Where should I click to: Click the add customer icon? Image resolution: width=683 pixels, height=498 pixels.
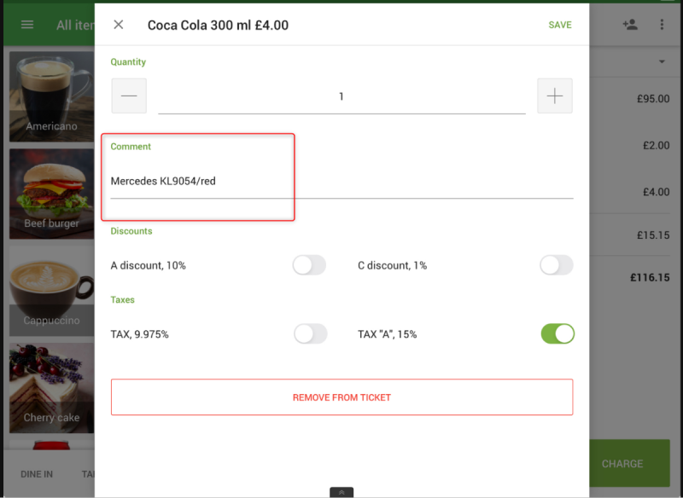tap(630, 25)
